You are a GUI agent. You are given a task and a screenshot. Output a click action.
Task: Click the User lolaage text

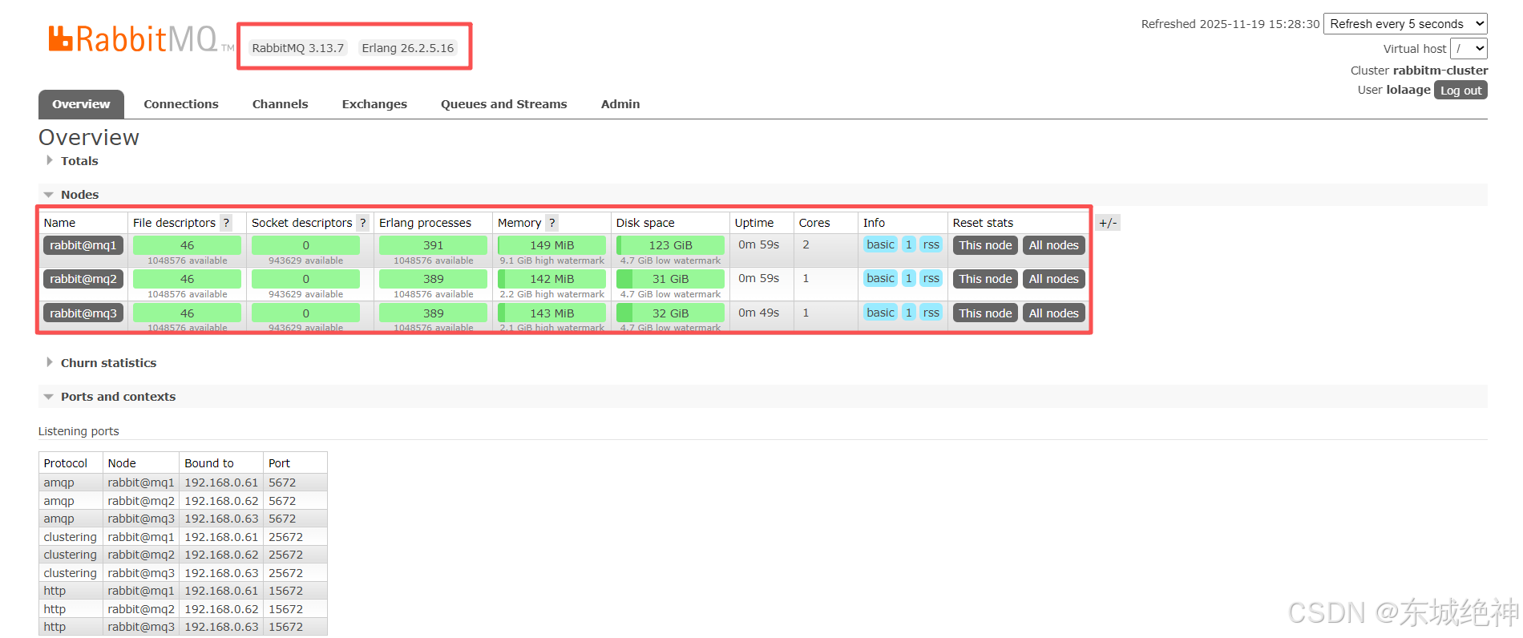1393,90
